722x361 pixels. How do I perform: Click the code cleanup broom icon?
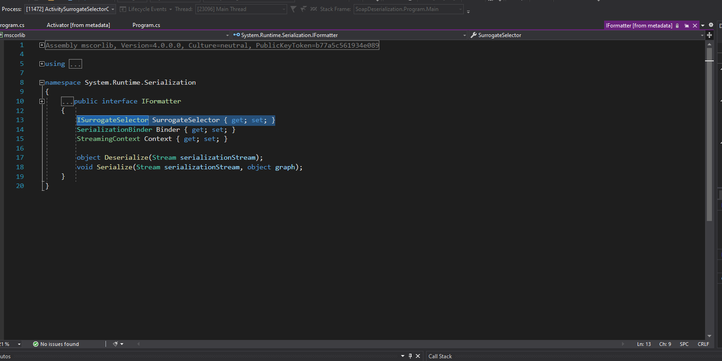coord(116,344)
